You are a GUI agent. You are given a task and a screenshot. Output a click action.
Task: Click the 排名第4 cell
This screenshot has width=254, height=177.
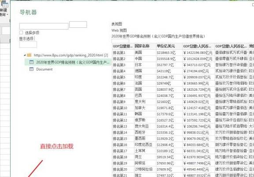pos(123,71)
